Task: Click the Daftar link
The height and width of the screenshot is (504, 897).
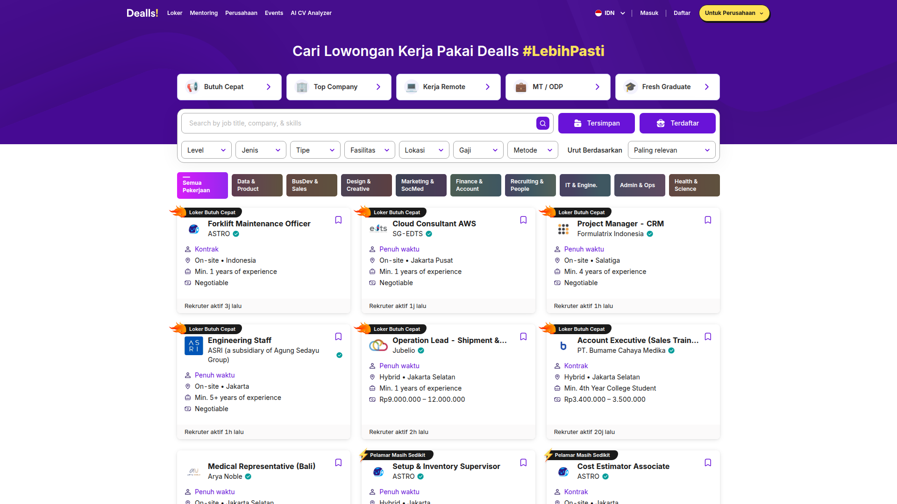Action: click(x=682, y=13)
